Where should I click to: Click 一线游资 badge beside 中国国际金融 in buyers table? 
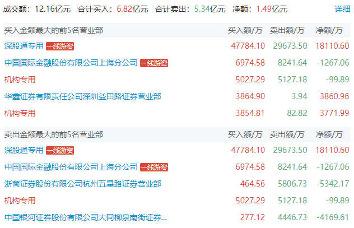tap(154, 63)
